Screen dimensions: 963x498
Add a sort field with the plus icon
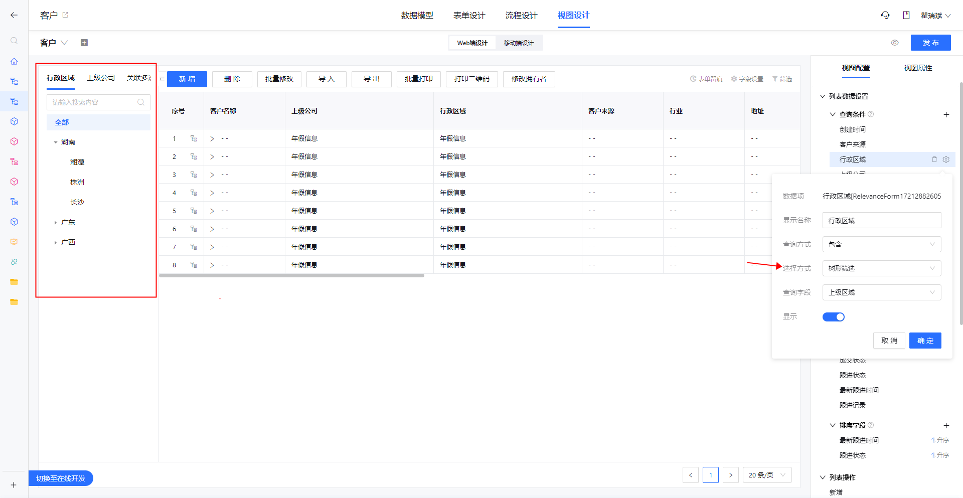click(946, 425)
